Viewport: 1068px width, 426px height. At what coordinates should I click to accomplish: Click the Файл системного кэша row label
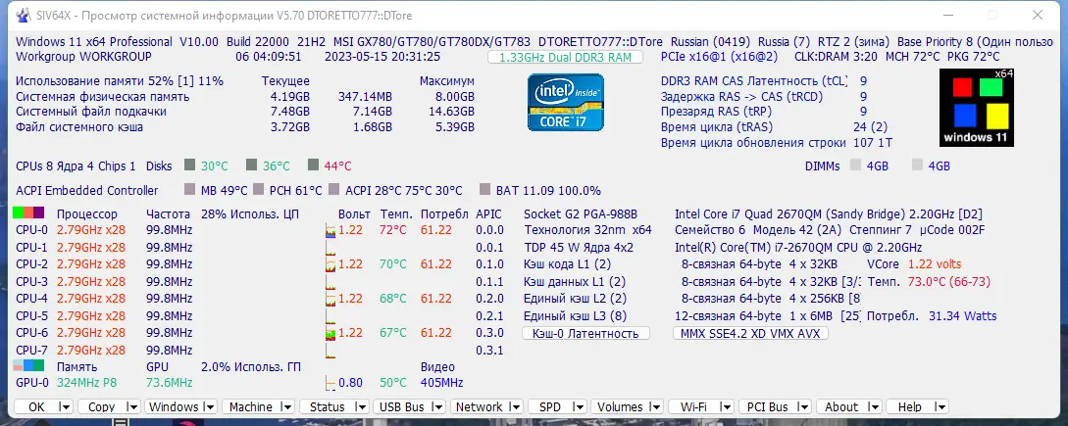point(79,127)
